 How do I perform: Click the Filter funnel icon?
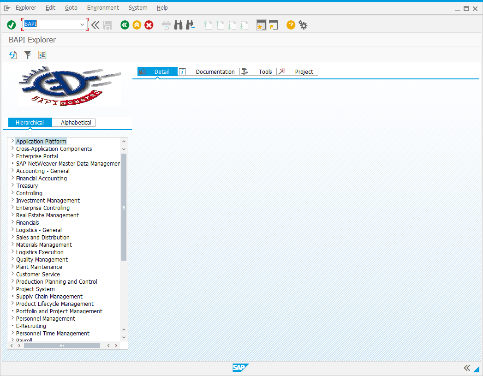27,55
